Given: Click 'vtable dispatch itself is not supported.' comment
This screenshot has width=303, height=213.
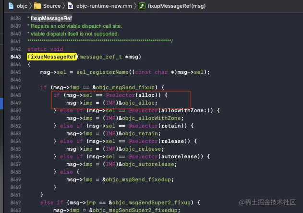Looking at the screenshot, I should [74, 34].
